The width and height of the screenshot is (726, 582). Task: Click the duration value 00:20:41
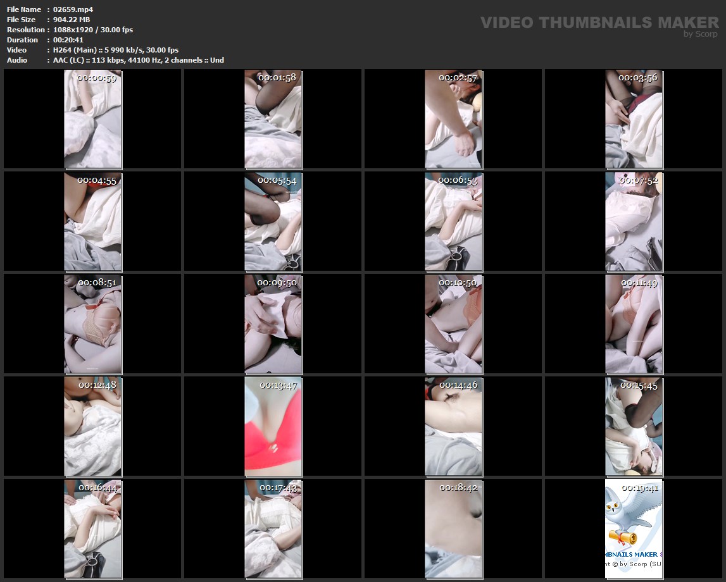[69, 40]
